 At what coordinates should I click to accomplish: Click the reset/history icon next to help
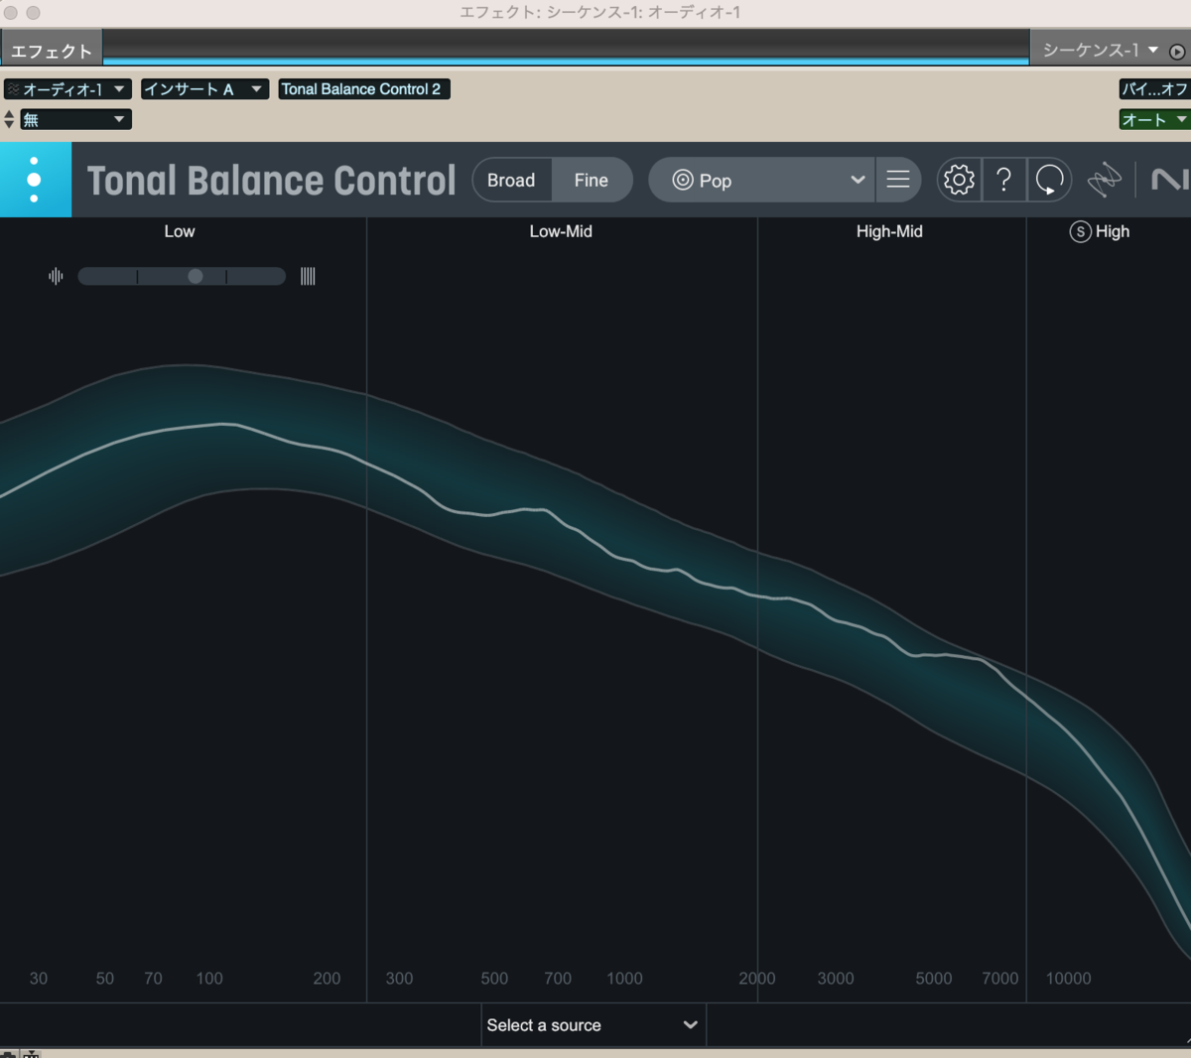point(1049,180)
